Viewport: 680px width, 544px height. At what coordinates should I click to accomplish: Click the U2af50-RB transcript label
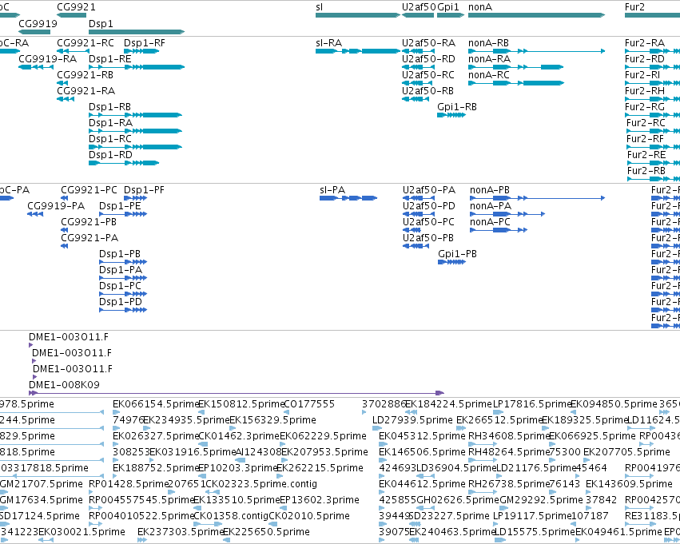tap(427, 91)
